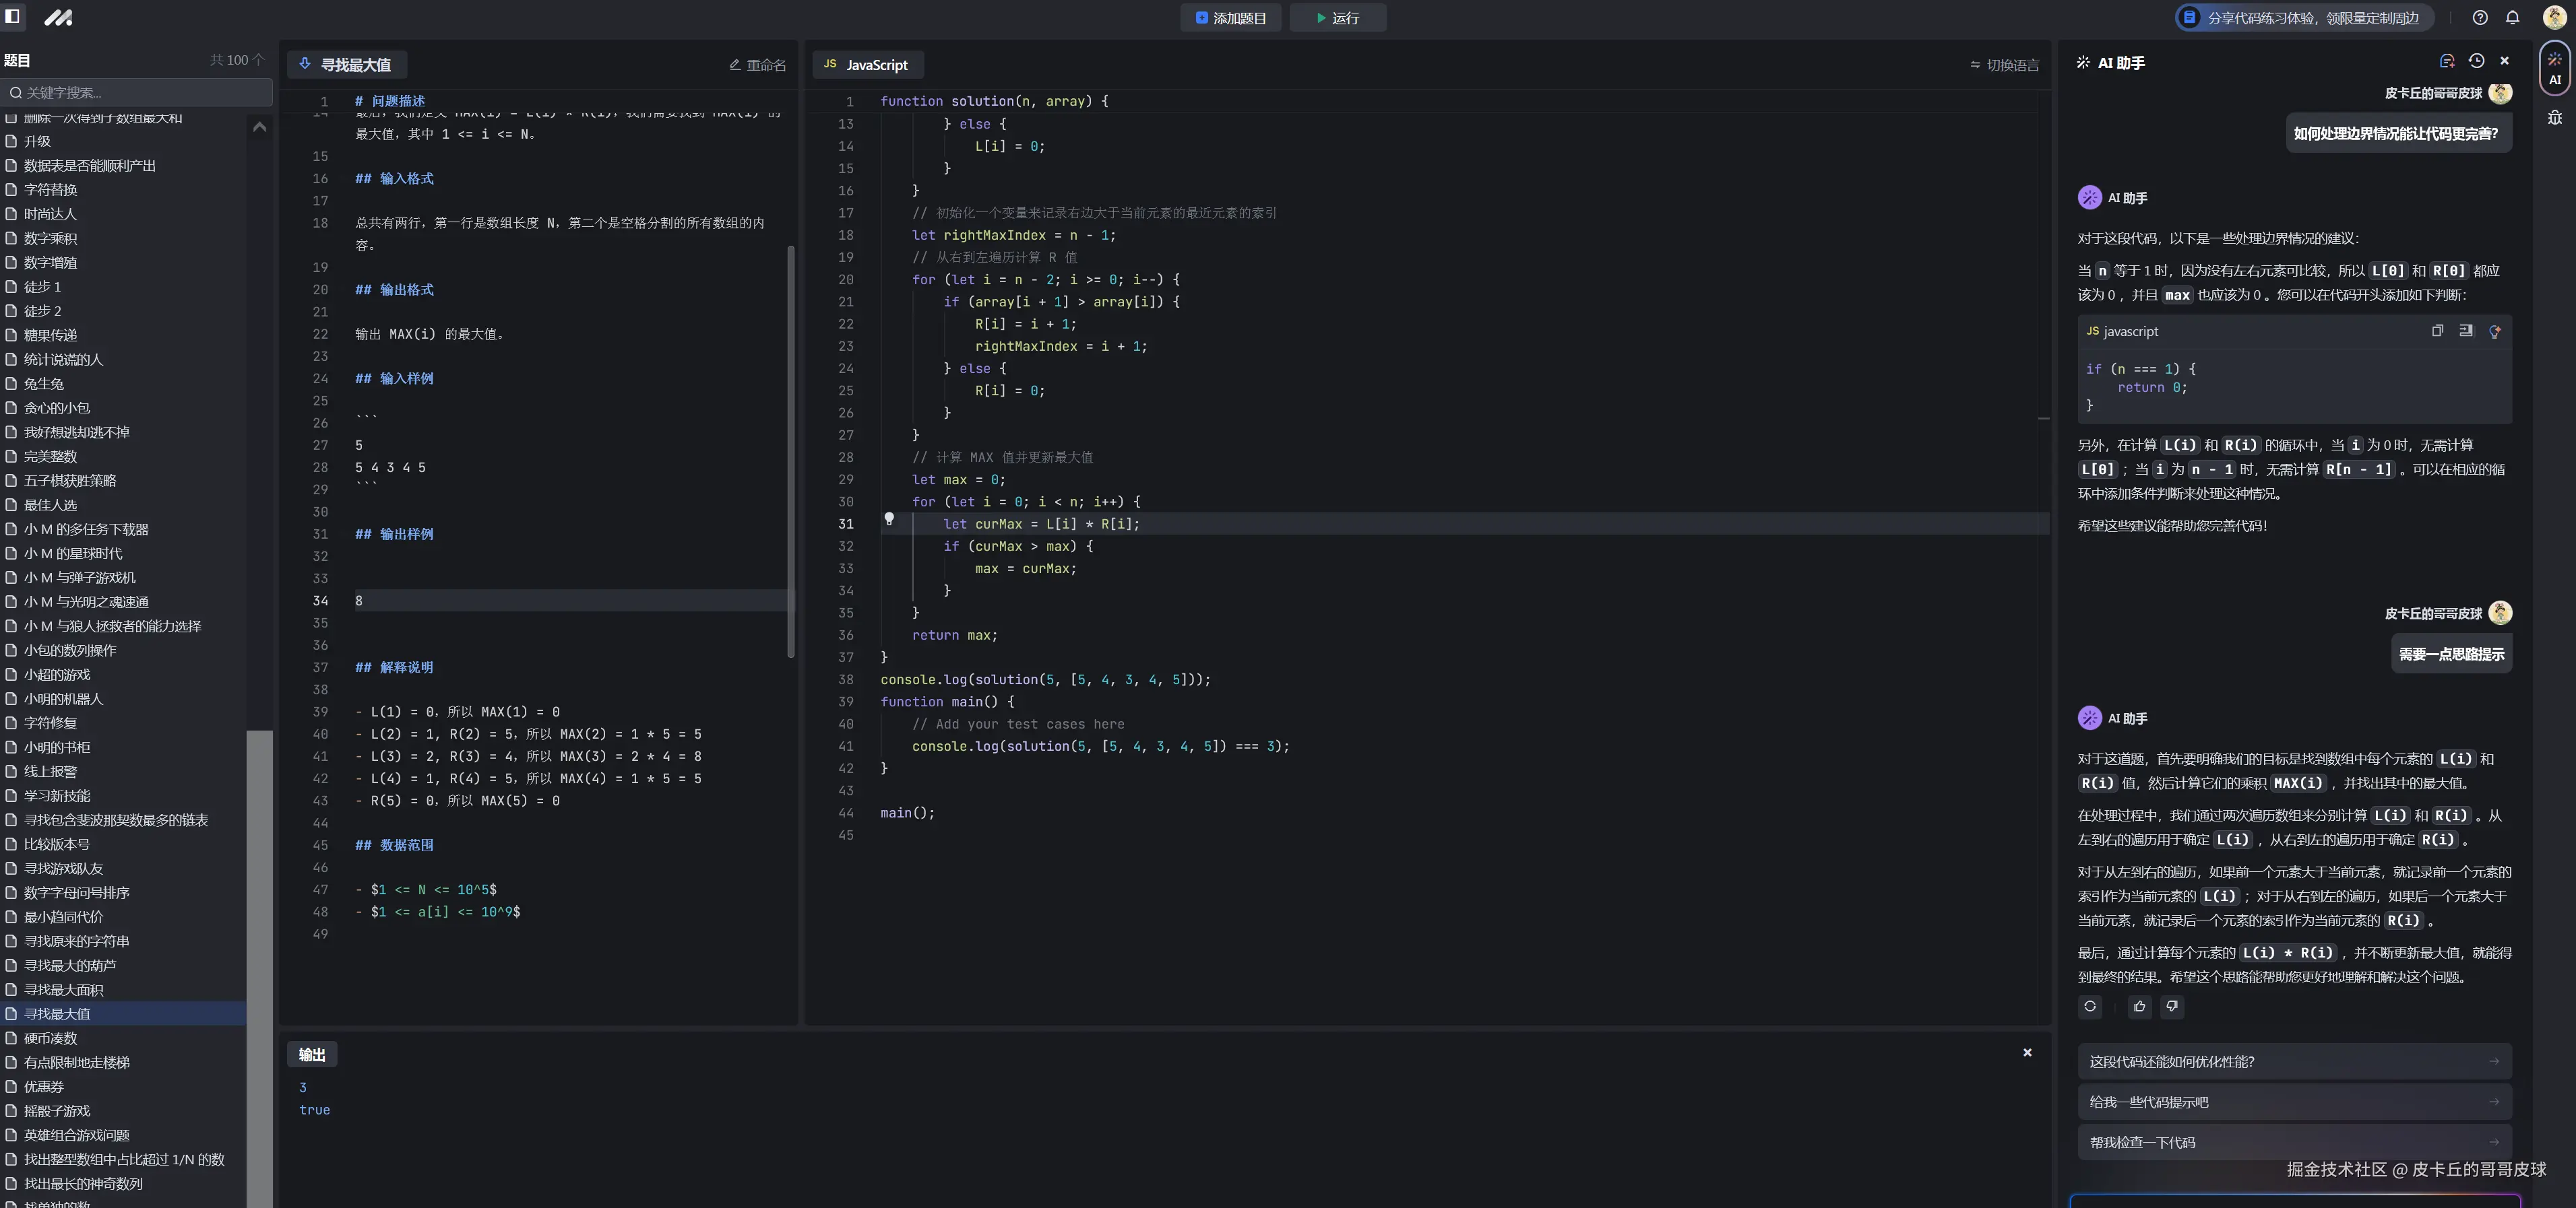The image size is (2576, 1208).
Task: Regenerate the AI assistant response
Action: [x=2090, y=1006]
